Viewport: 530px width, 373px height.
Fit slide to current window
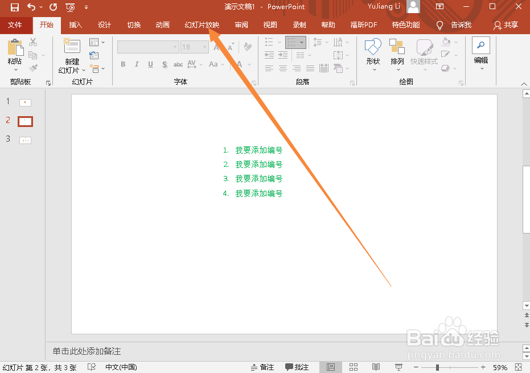(519, 367)
